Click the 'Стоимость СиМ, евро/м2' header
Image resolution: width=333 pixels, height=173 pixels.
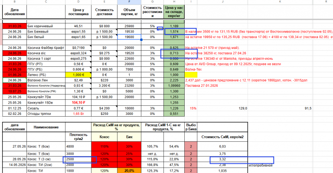(222, 137)
